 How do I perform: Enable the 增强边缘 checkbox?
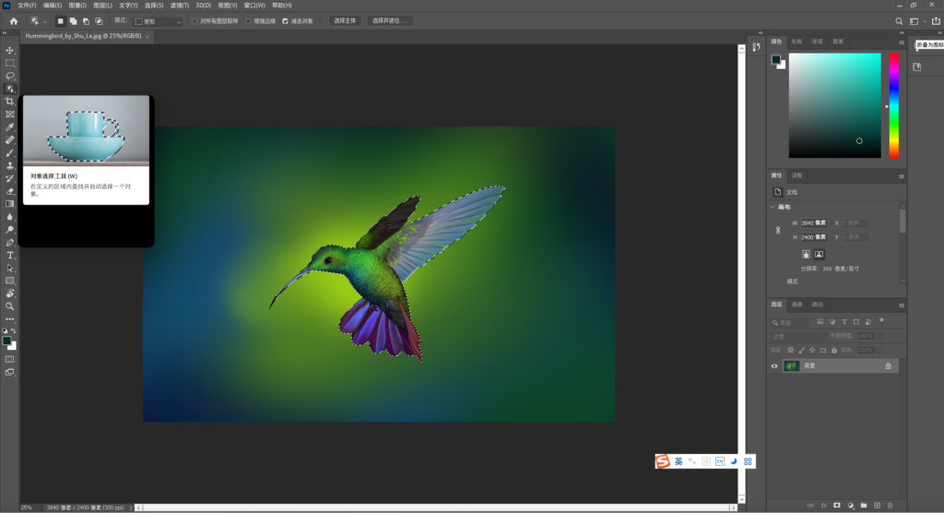click(249, 20)
